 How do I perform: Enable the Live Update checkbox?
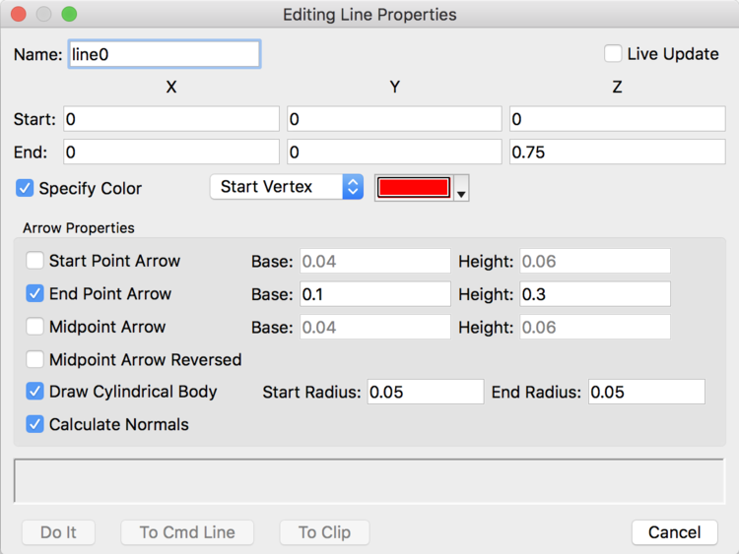(x=613, y=54)
